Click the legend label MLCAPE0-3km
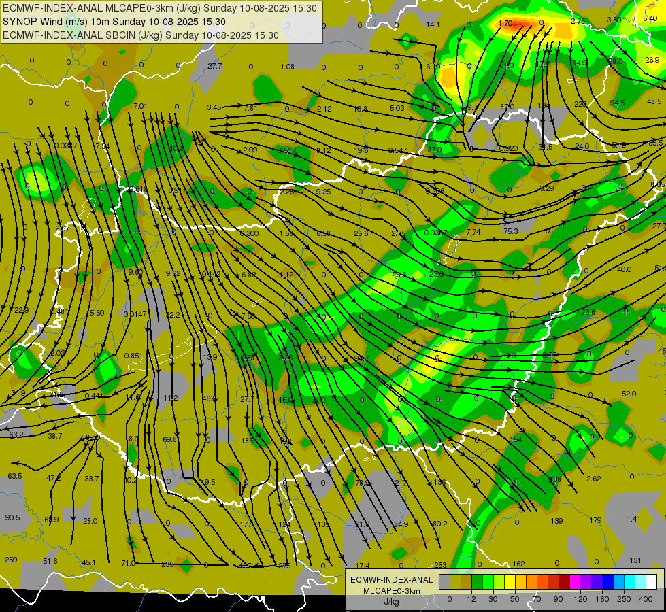 [x=392, y=591]
